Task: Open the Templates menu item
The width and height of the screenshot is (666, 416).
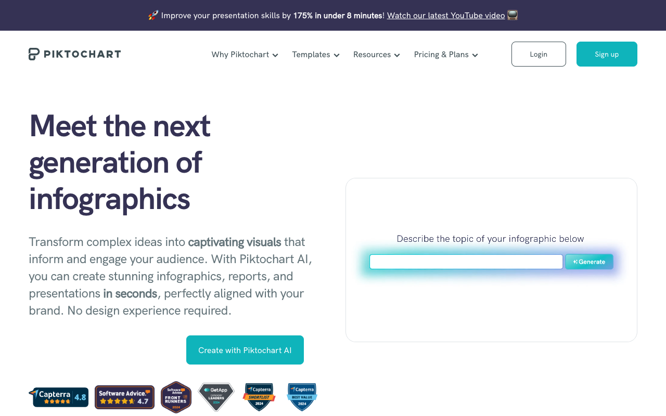Action: (311, 55)
